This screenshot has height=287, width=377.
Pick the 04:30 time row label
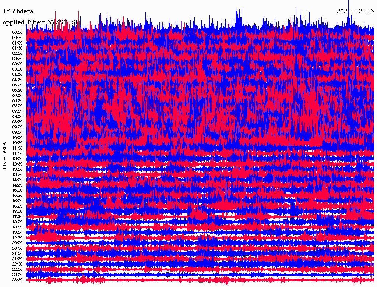click(17, 80)
